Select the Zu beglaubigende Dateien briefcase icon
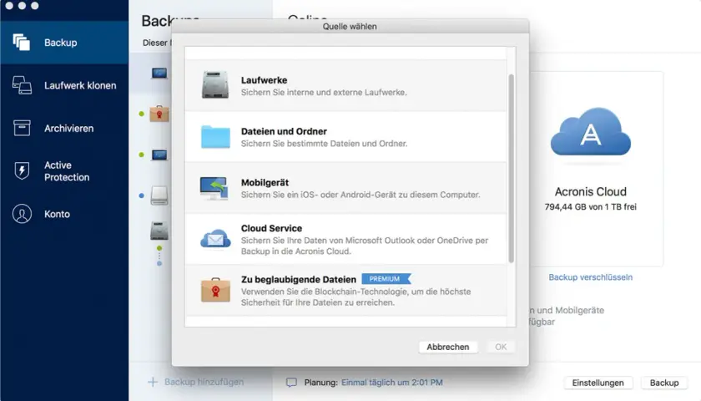Viewport: 701px width, 401px height. [x=215, y=290]
